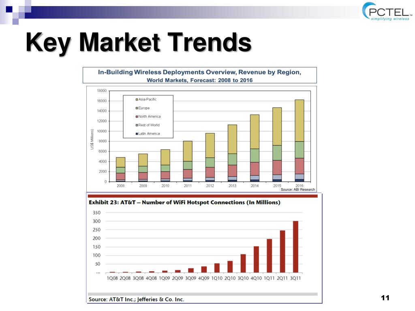Click the 2016 stacked bar
This screenshot has width=415, height=311.
tap(299, 141)
